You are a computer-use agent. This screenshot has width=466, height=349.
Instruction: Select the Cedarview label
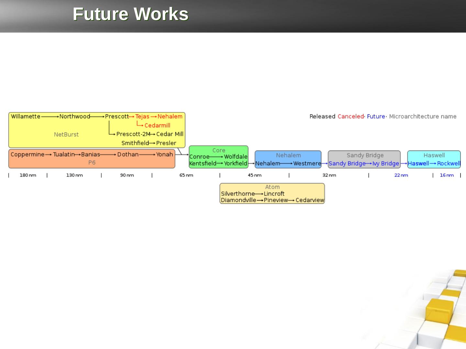click(x=310, y=200)
